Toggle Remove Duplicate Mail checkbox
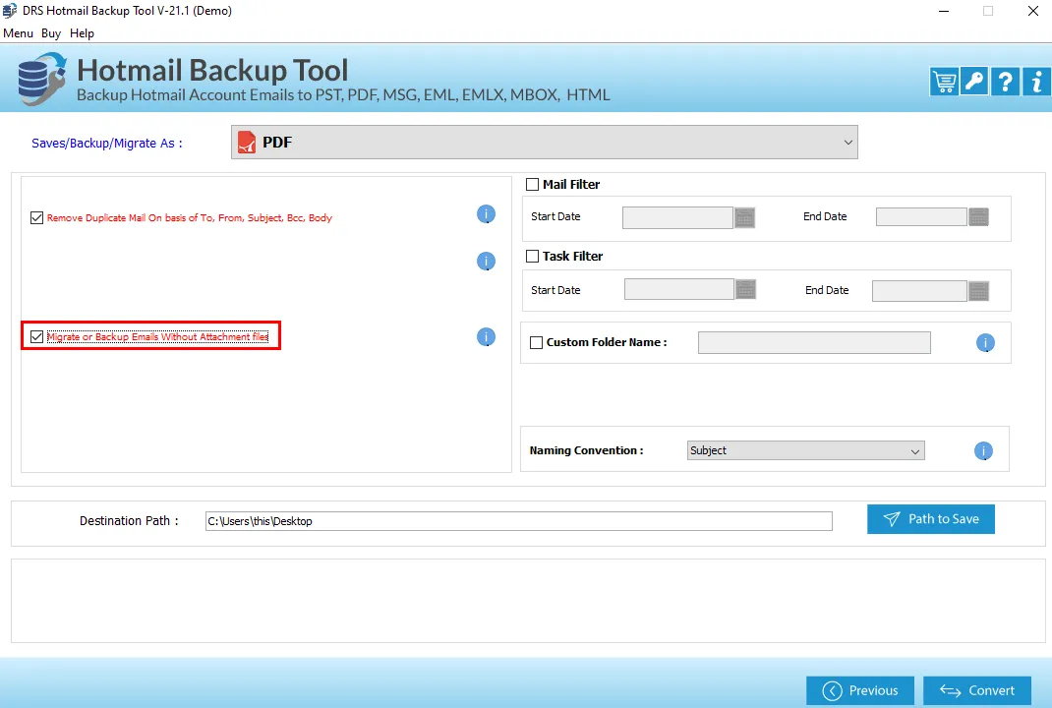The width and height of the screenshot is (1052, 708). click(37, 218)
